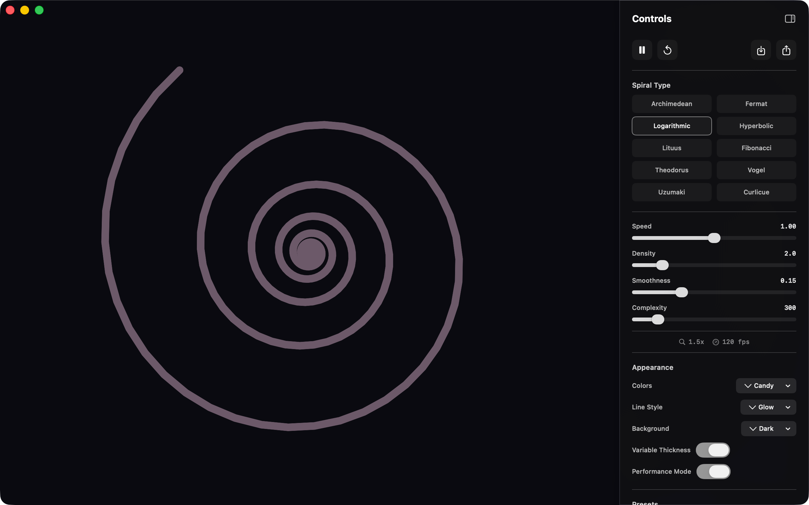Click the Spiral Type heading
Image resolution: width=809 pixels, height=505 pixels.
pos(651,85)
